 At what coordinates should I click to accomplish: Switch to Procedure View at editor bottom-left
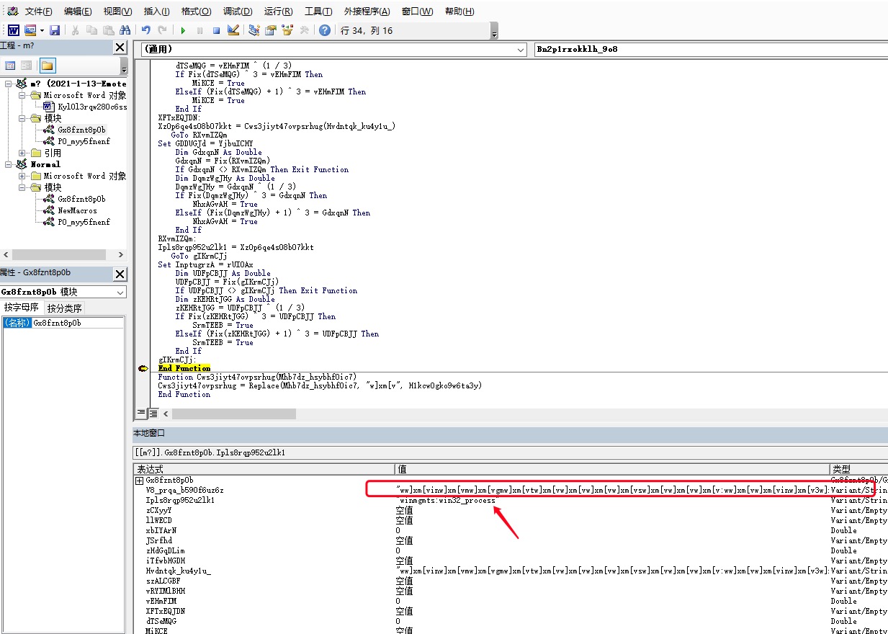(x=141, y=414)
